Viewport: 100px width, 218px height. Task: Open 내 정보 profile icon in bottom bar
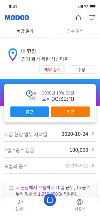point(80,202)
